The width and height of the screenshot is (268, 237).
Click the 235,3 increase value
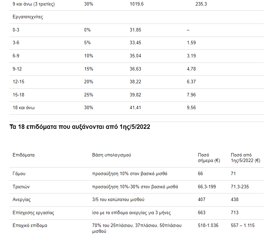coord(201,4)
